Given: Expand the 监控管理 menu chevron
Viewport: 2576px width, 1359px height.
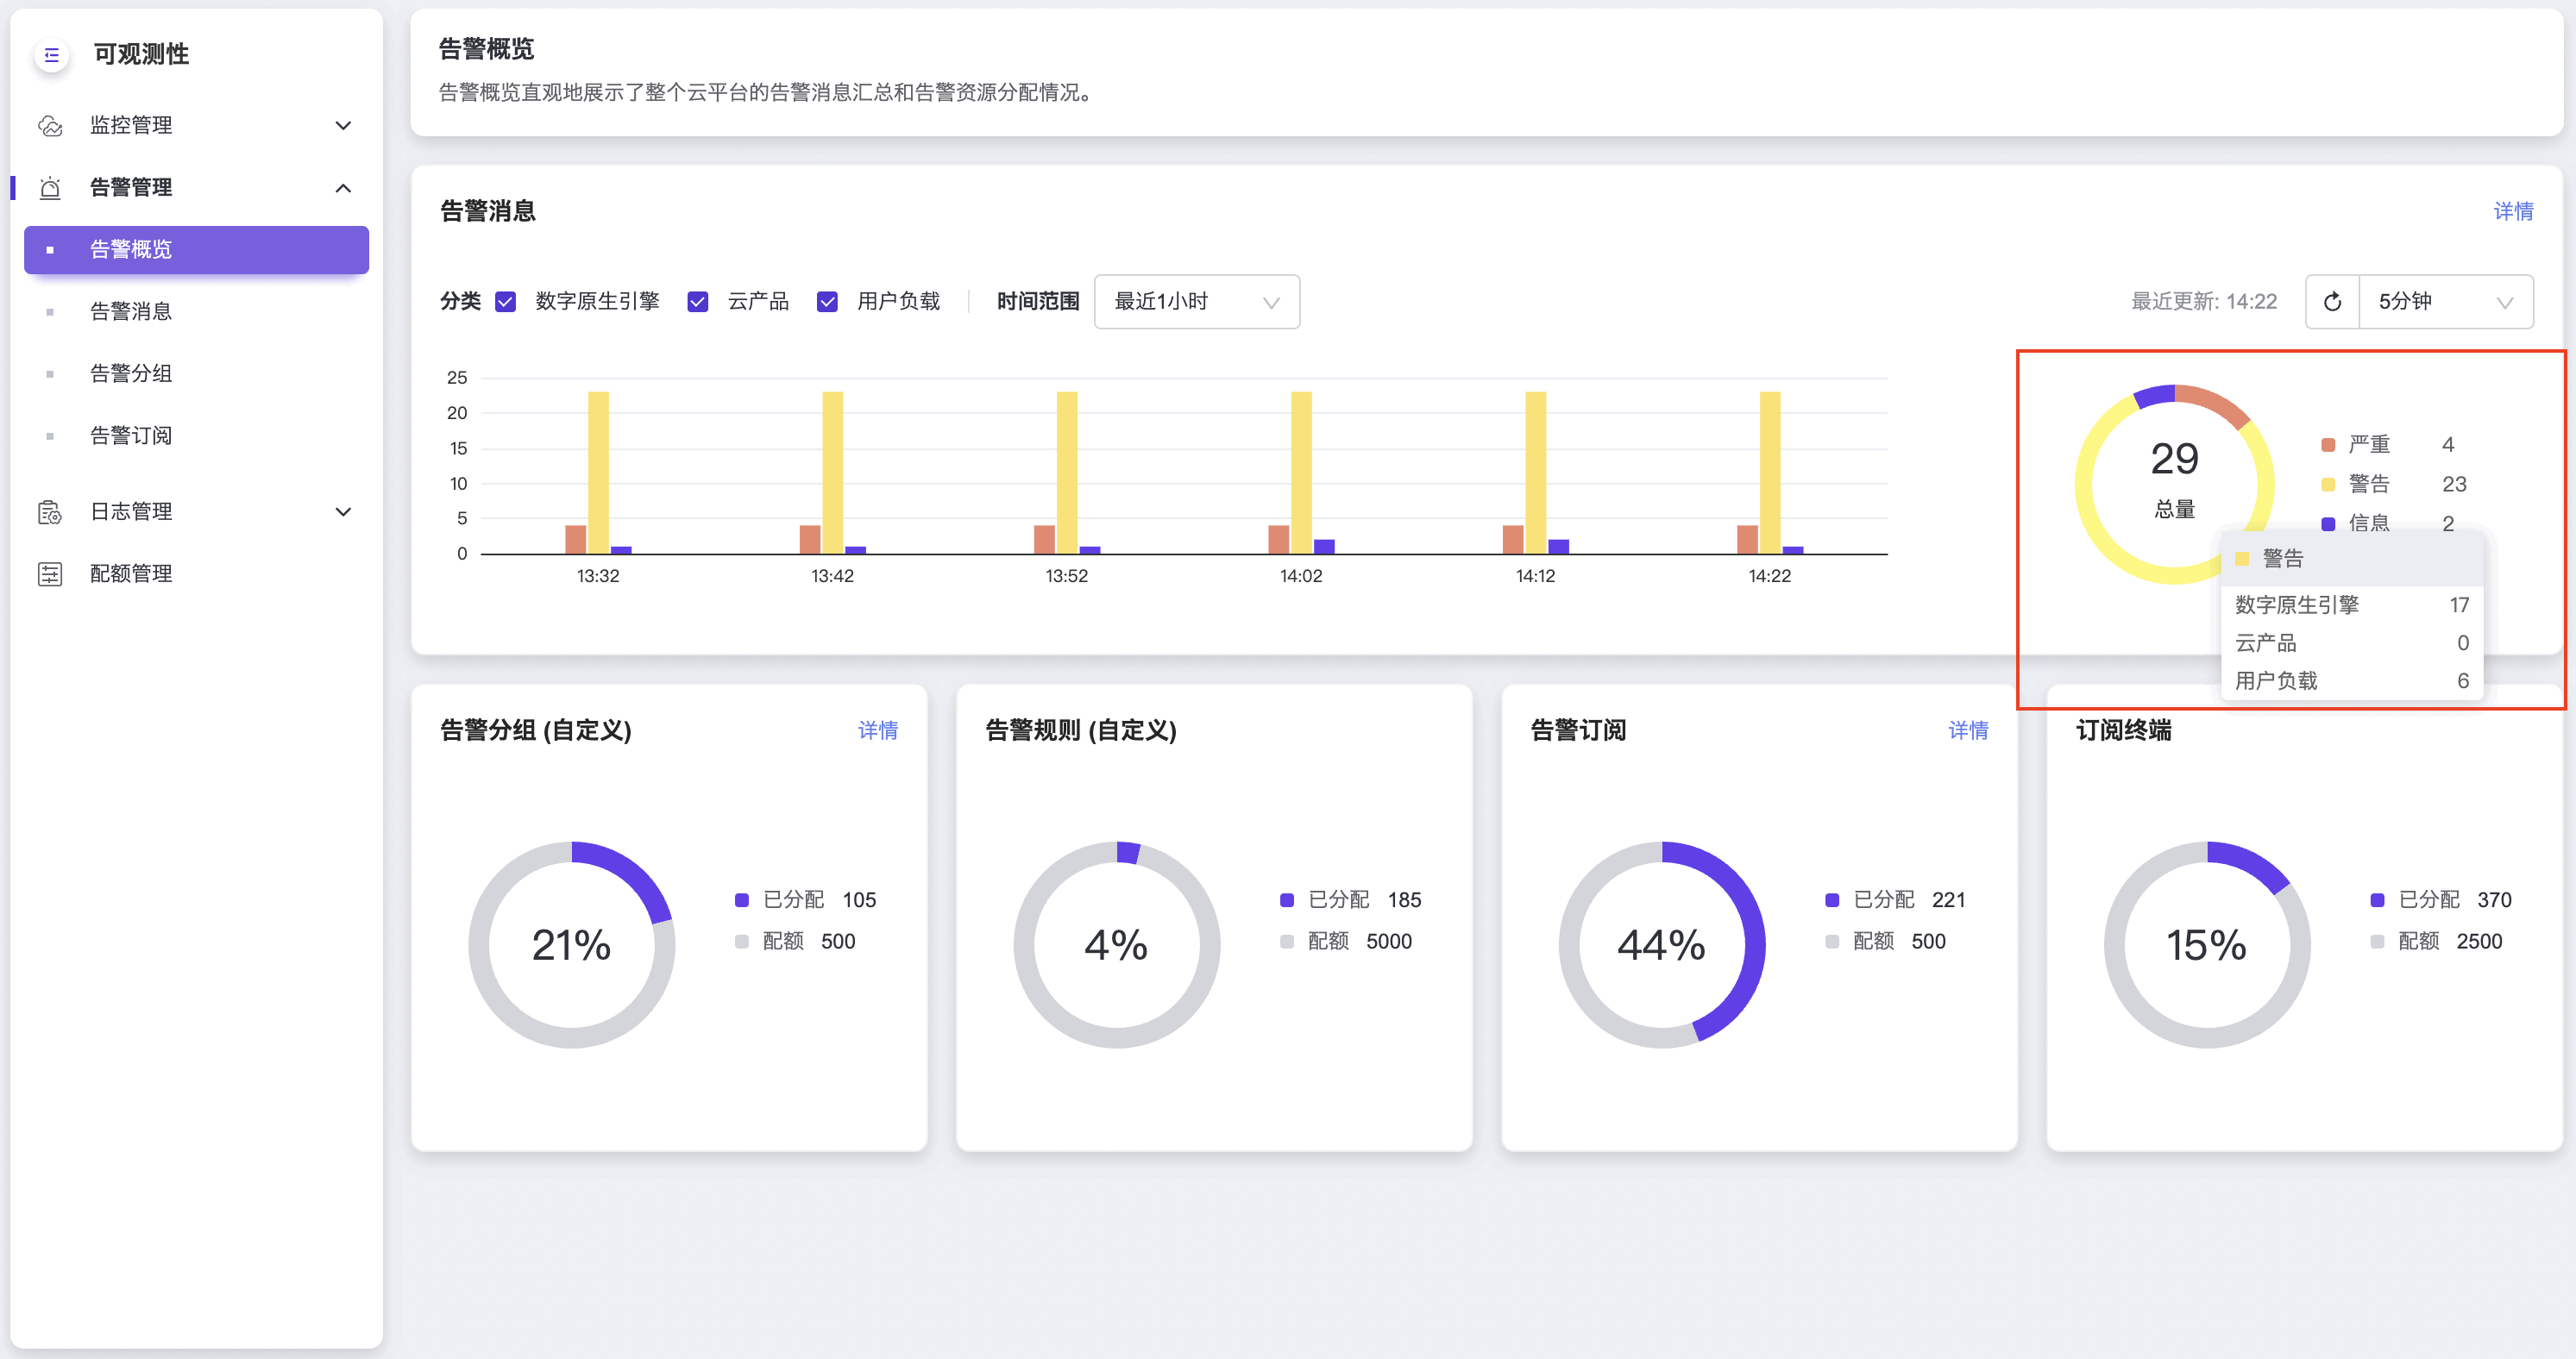Looking at the screenshot, I should 343,126.
